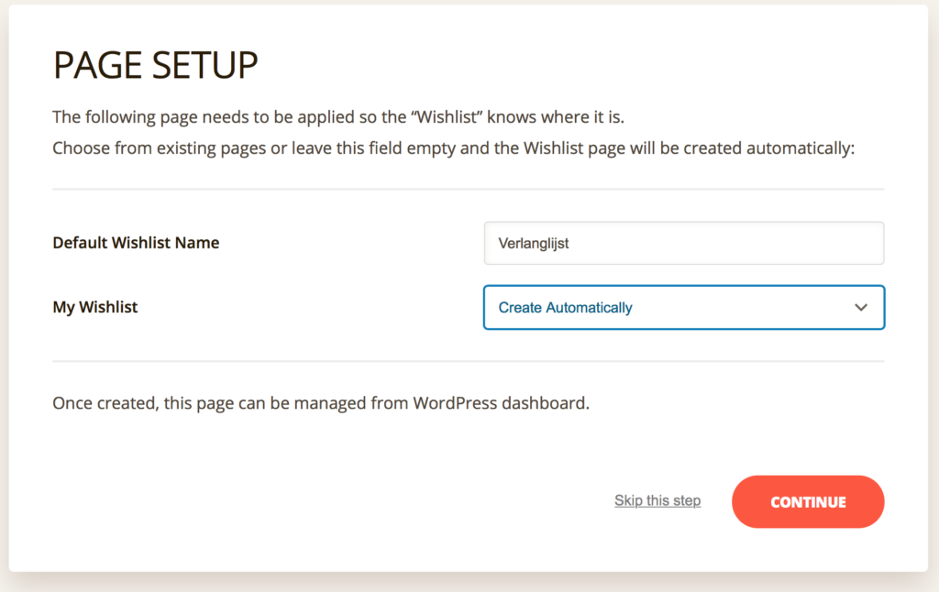Screen dimensions: 939x592
Task: Continue to the next setup step
Action: coord(808,501)
